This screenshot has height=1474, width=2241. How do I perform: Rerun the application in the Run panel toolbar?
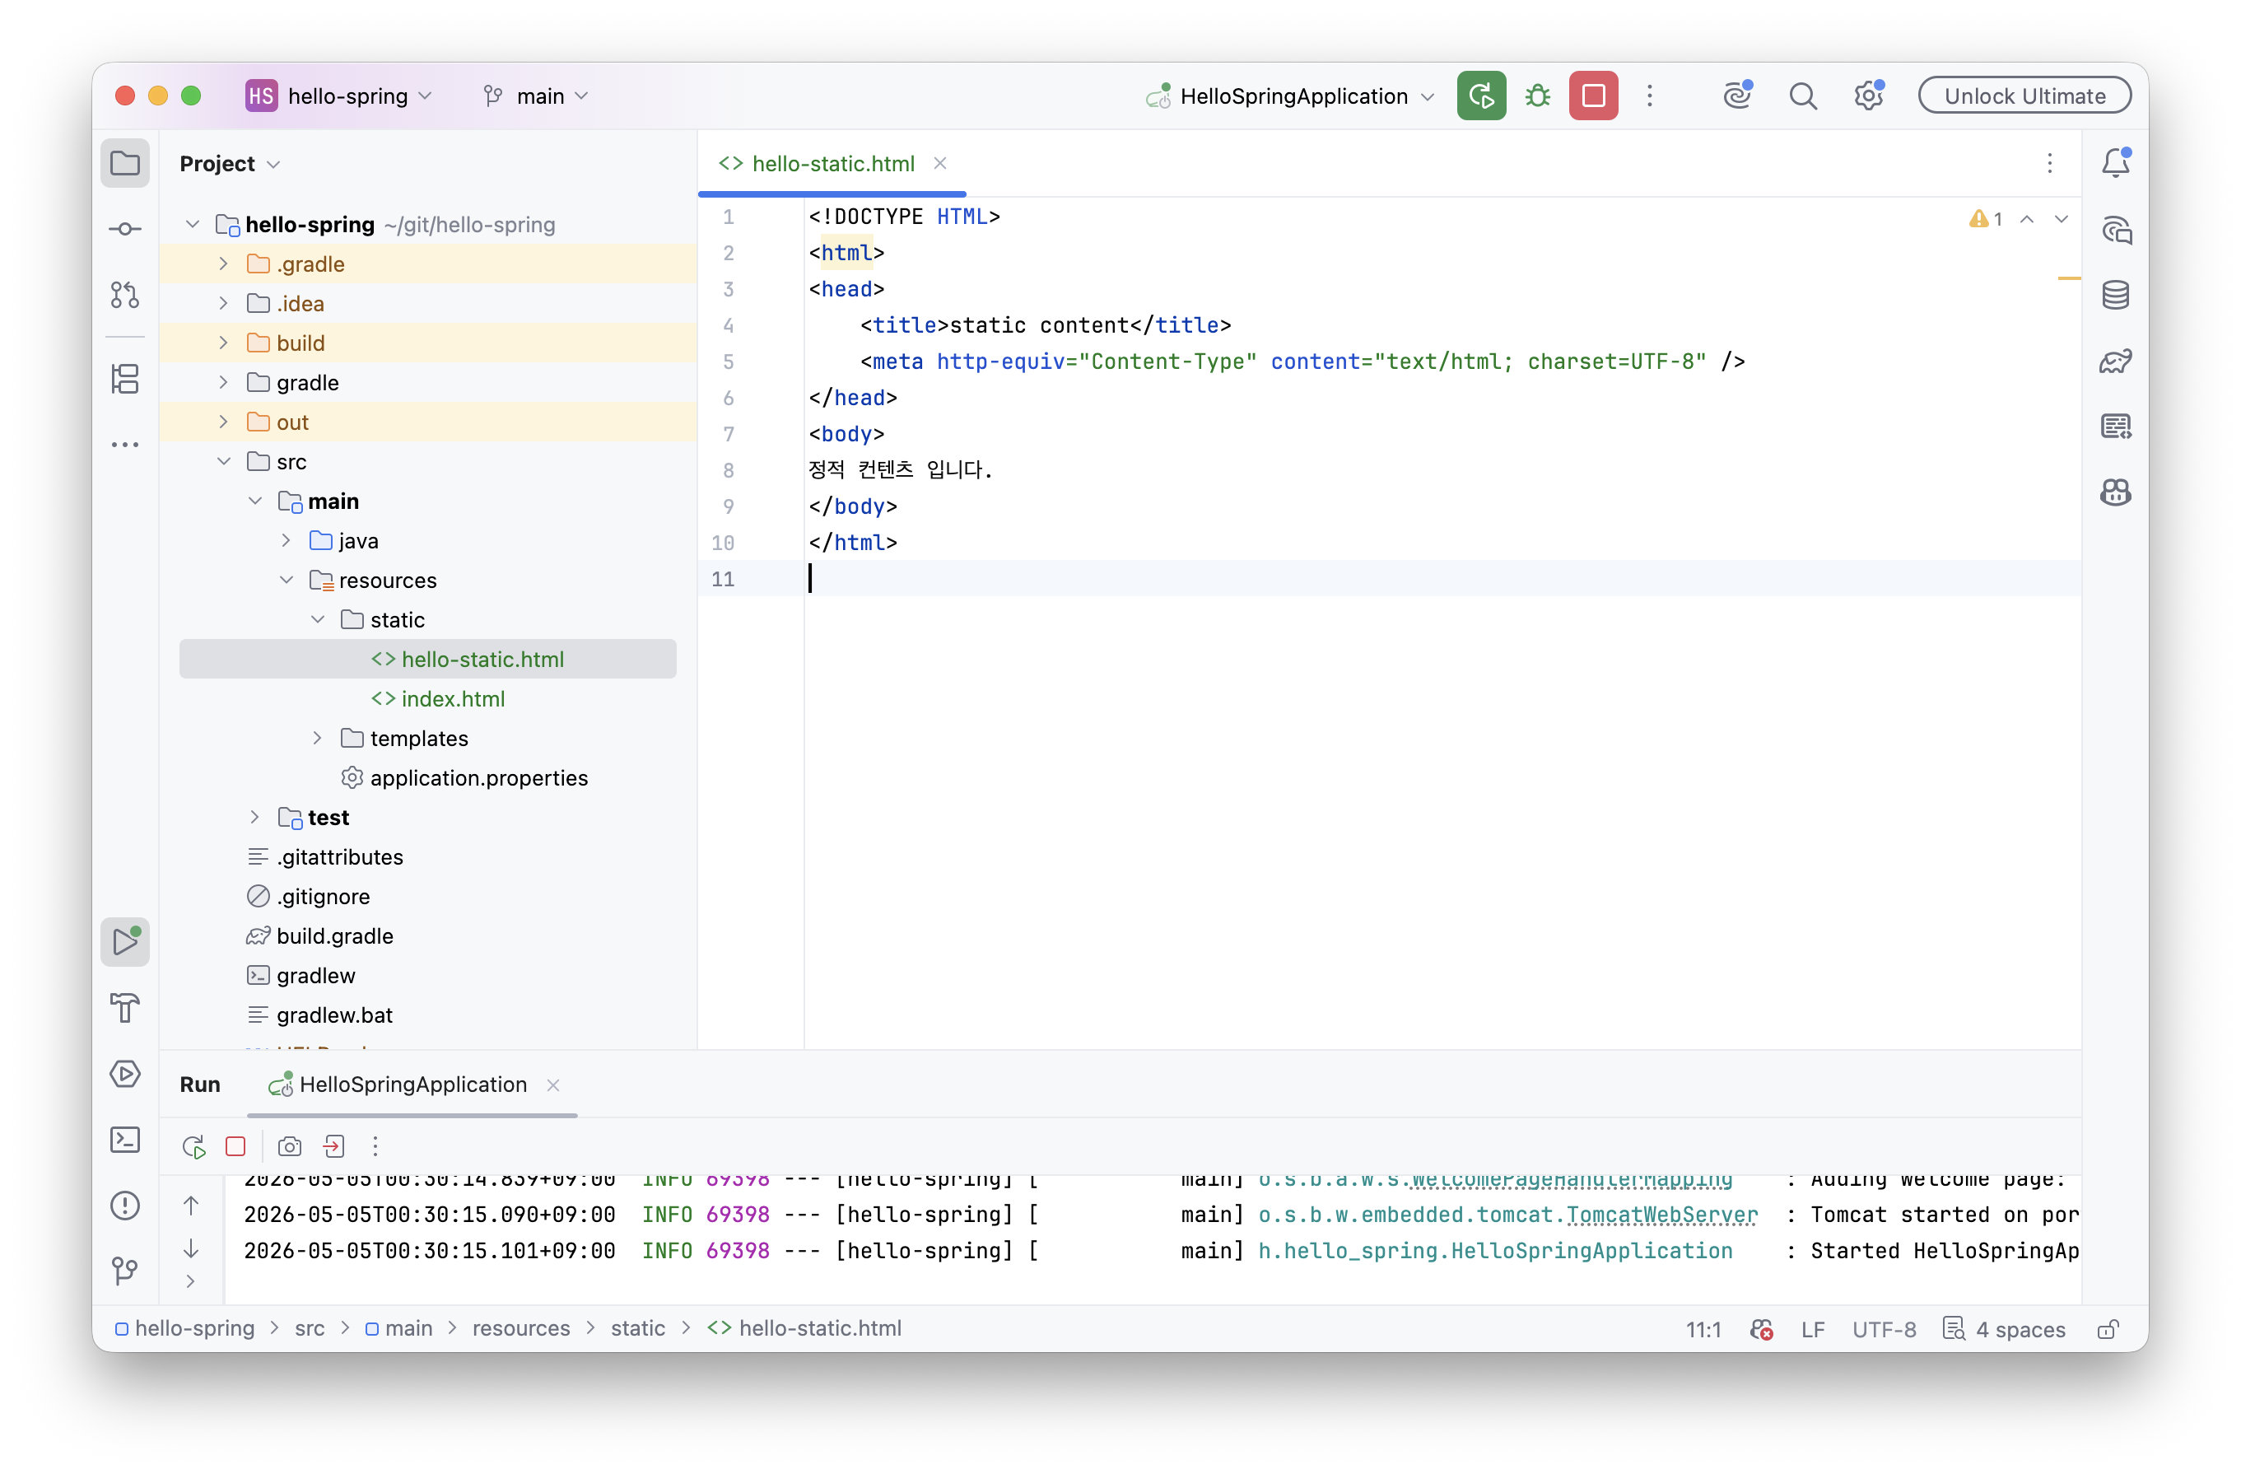click(x=194, y=1146)
